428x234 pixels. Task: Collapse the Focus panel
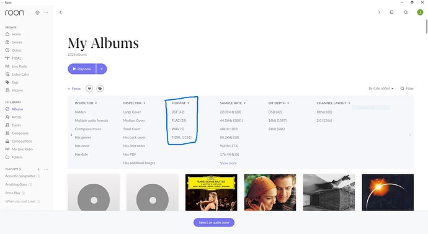click(x=74, y=89)
